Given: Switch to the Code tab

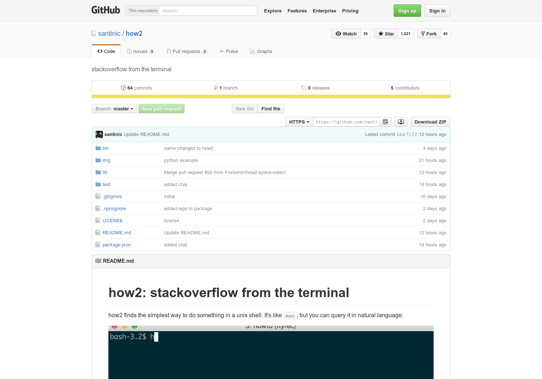Looking at the screenshot, I should (106, 51).
